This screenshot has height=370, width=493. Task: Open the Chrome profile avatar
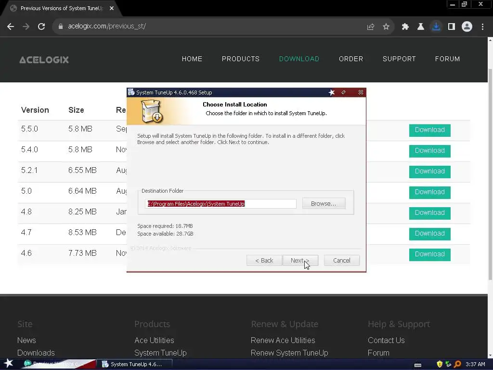[x=467, y=26]
